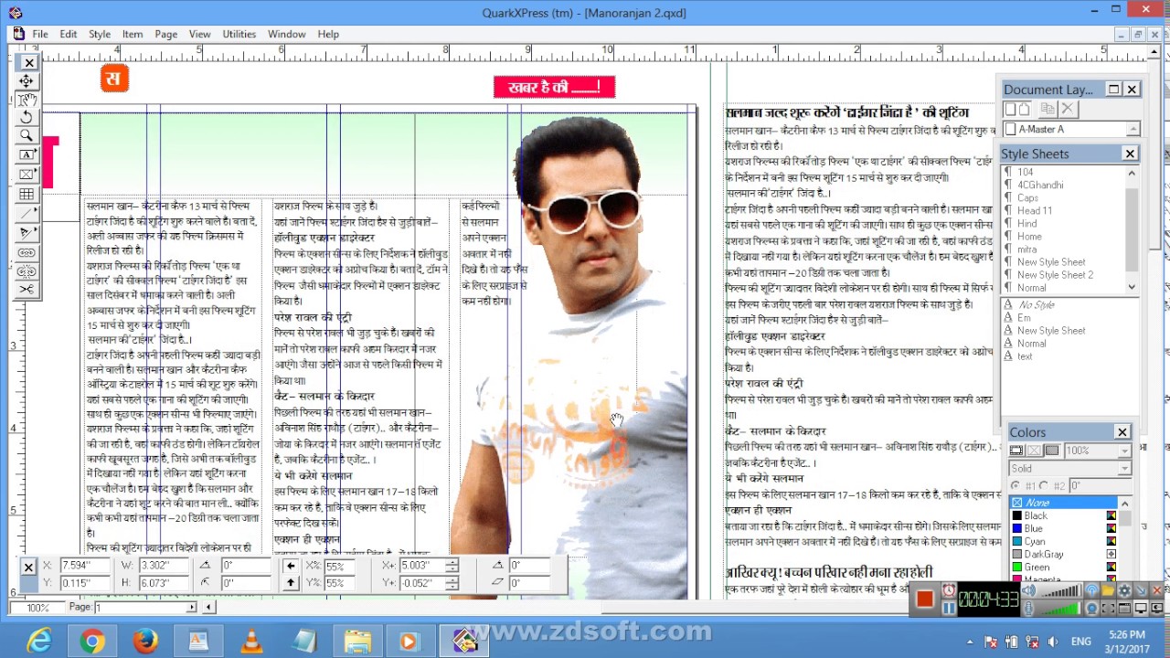The height and width of the screenshot is (658, 1170).
Task: Choose the frame color icon in Colors panel
Action: [1016, 451]
